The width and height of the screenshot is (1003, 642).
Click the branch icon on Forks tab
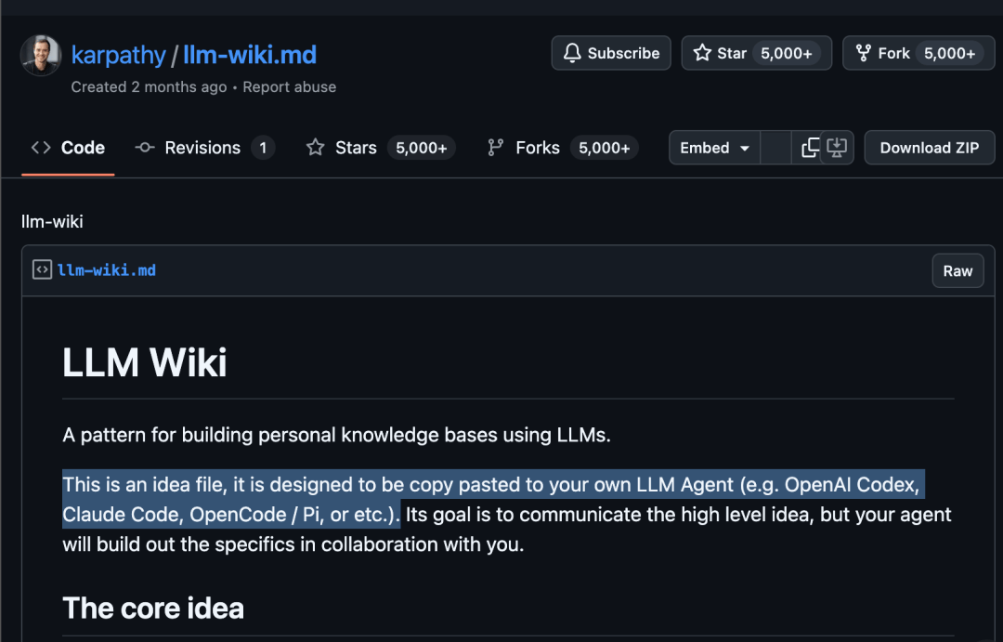(x=496, y=148)
